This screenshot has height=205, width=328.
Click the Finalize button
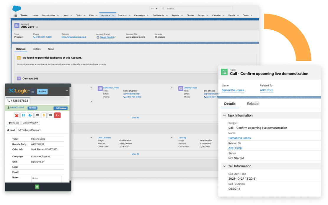click(x=14, y=123)
